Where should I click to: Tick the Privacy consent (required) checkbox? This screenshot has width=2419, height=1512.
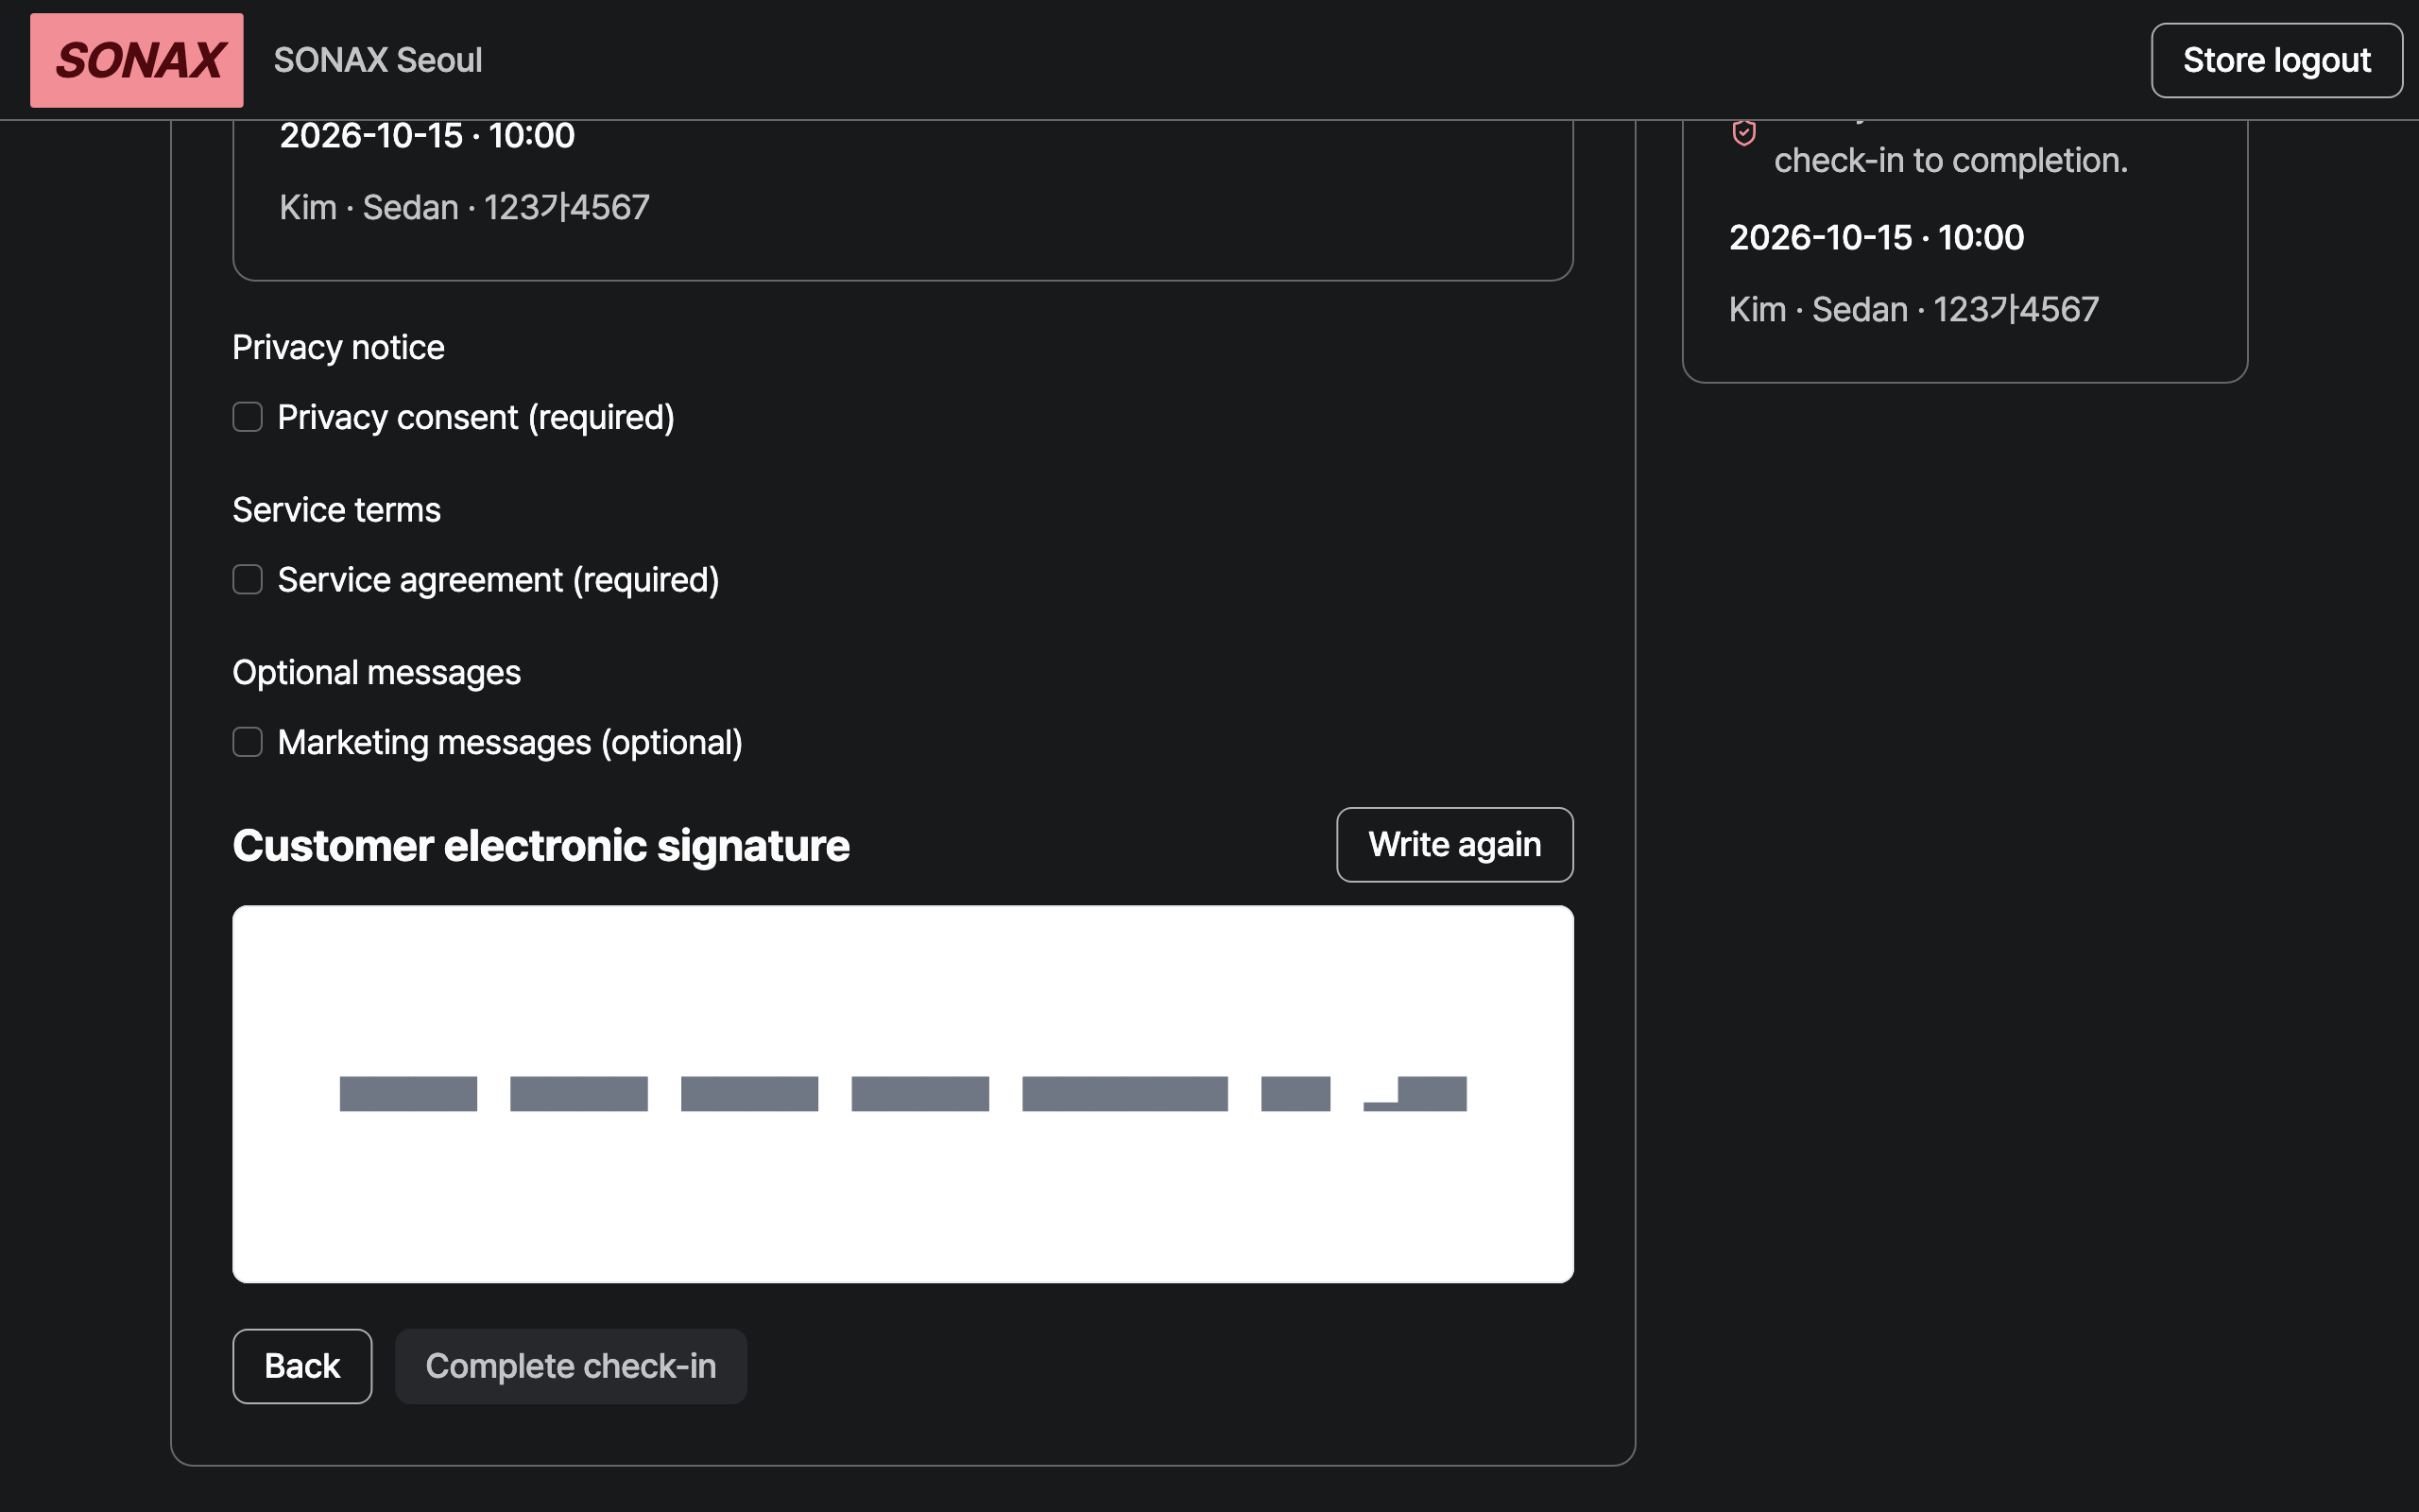248,417
